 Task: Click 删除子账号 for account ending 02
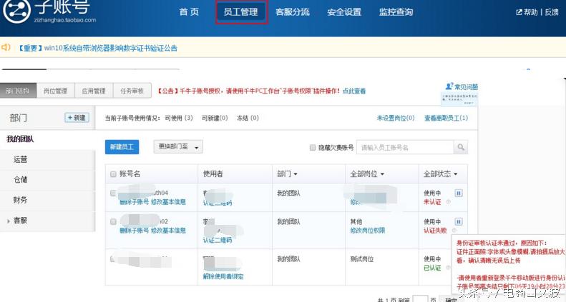click(x=135, y=231)
